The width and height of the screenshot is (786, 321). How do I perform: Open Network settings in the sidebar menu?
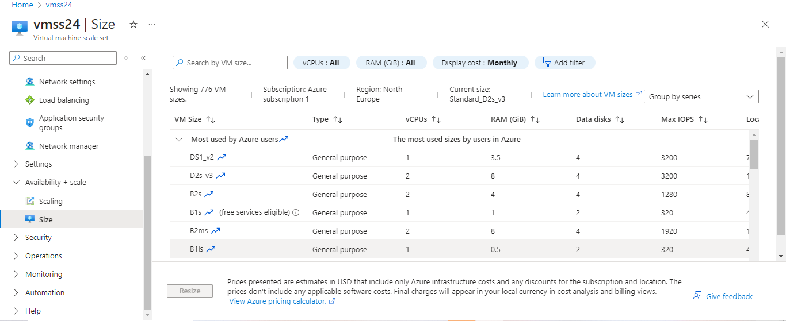click(x=67, y=82)
